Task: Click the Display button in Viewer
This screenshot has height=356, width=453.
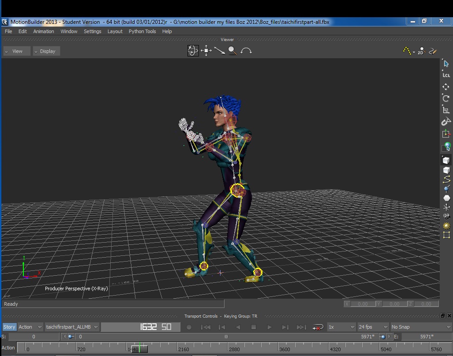Action: 46,51
